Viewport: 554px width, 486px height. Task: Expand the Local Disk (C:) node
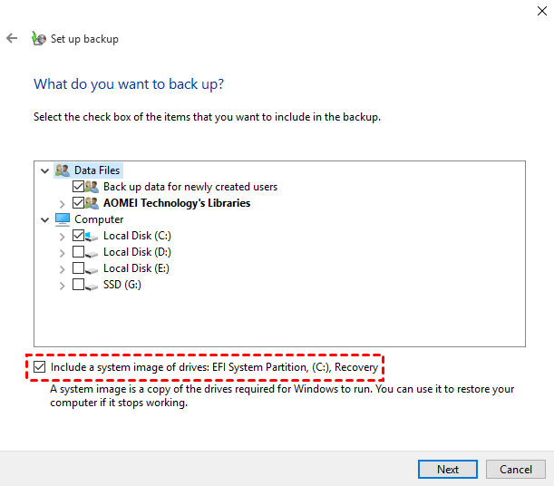tap(62, 236)
